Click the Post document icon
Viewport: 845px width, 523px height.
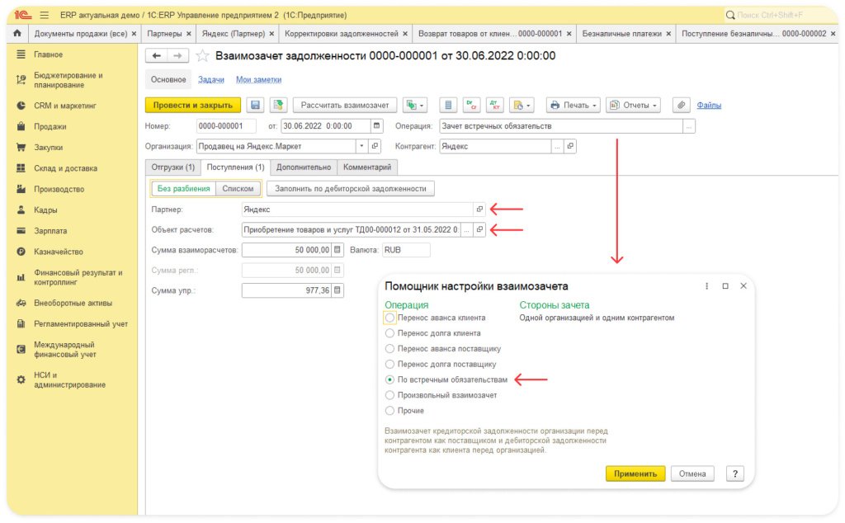coord(278,106)
